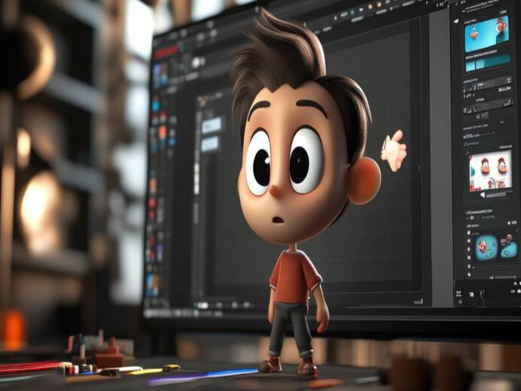
Task: Select the blue icon in the left tool column
Action: coord(156,104)
